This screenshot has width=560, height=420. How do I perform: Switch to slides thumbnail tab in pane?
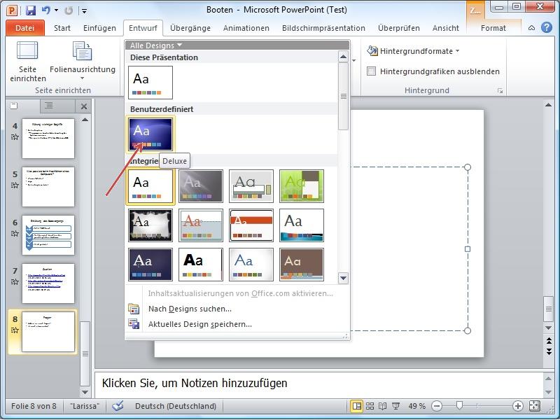(14, 106)
